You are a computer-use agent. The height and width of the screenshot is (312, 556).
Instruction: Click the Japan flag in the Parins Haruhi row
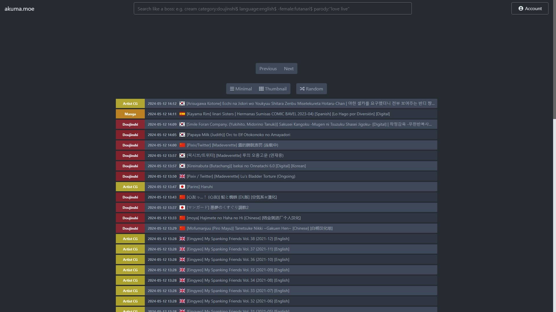click(x=182, y=187)
